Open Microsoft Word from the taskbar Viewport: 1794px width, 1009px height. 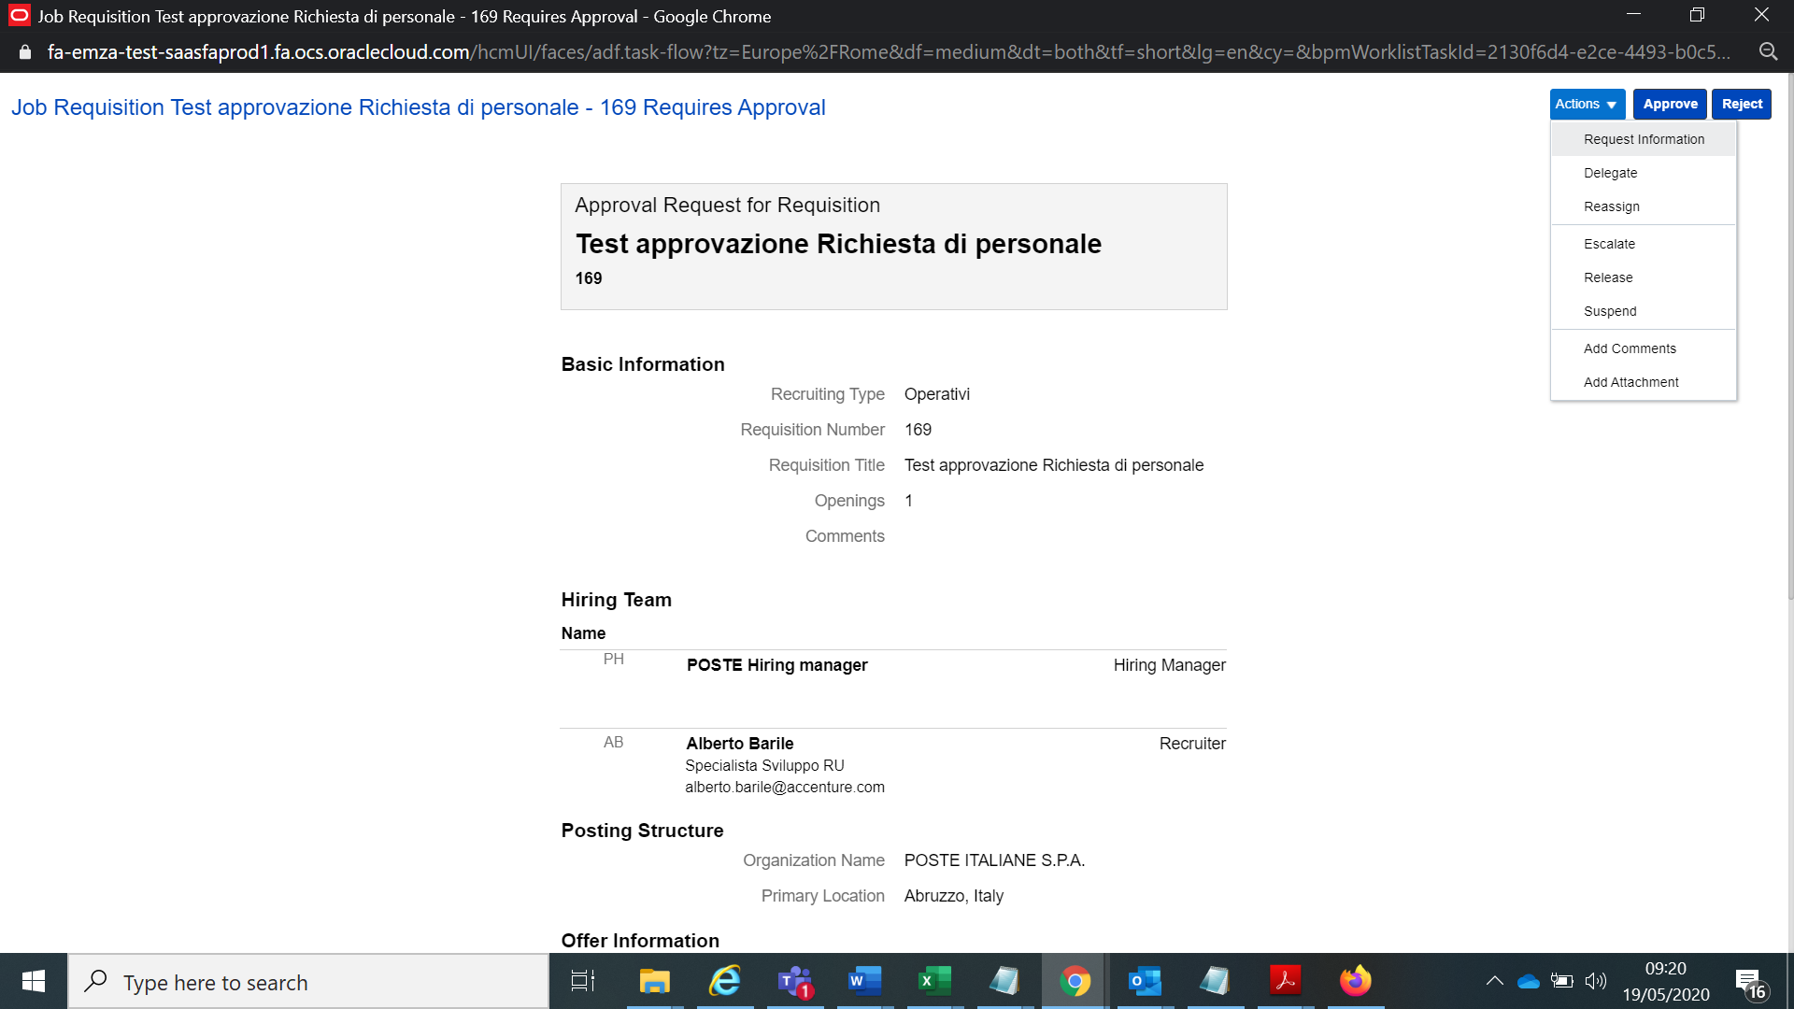(x=863, y=981)
